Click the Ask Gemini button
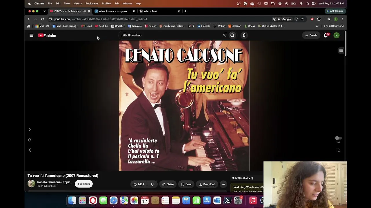 (x=334, y=11)
